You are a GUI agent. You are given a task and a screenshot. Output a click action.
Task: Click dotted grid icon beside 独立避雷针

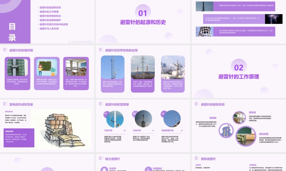click(101, 158)
